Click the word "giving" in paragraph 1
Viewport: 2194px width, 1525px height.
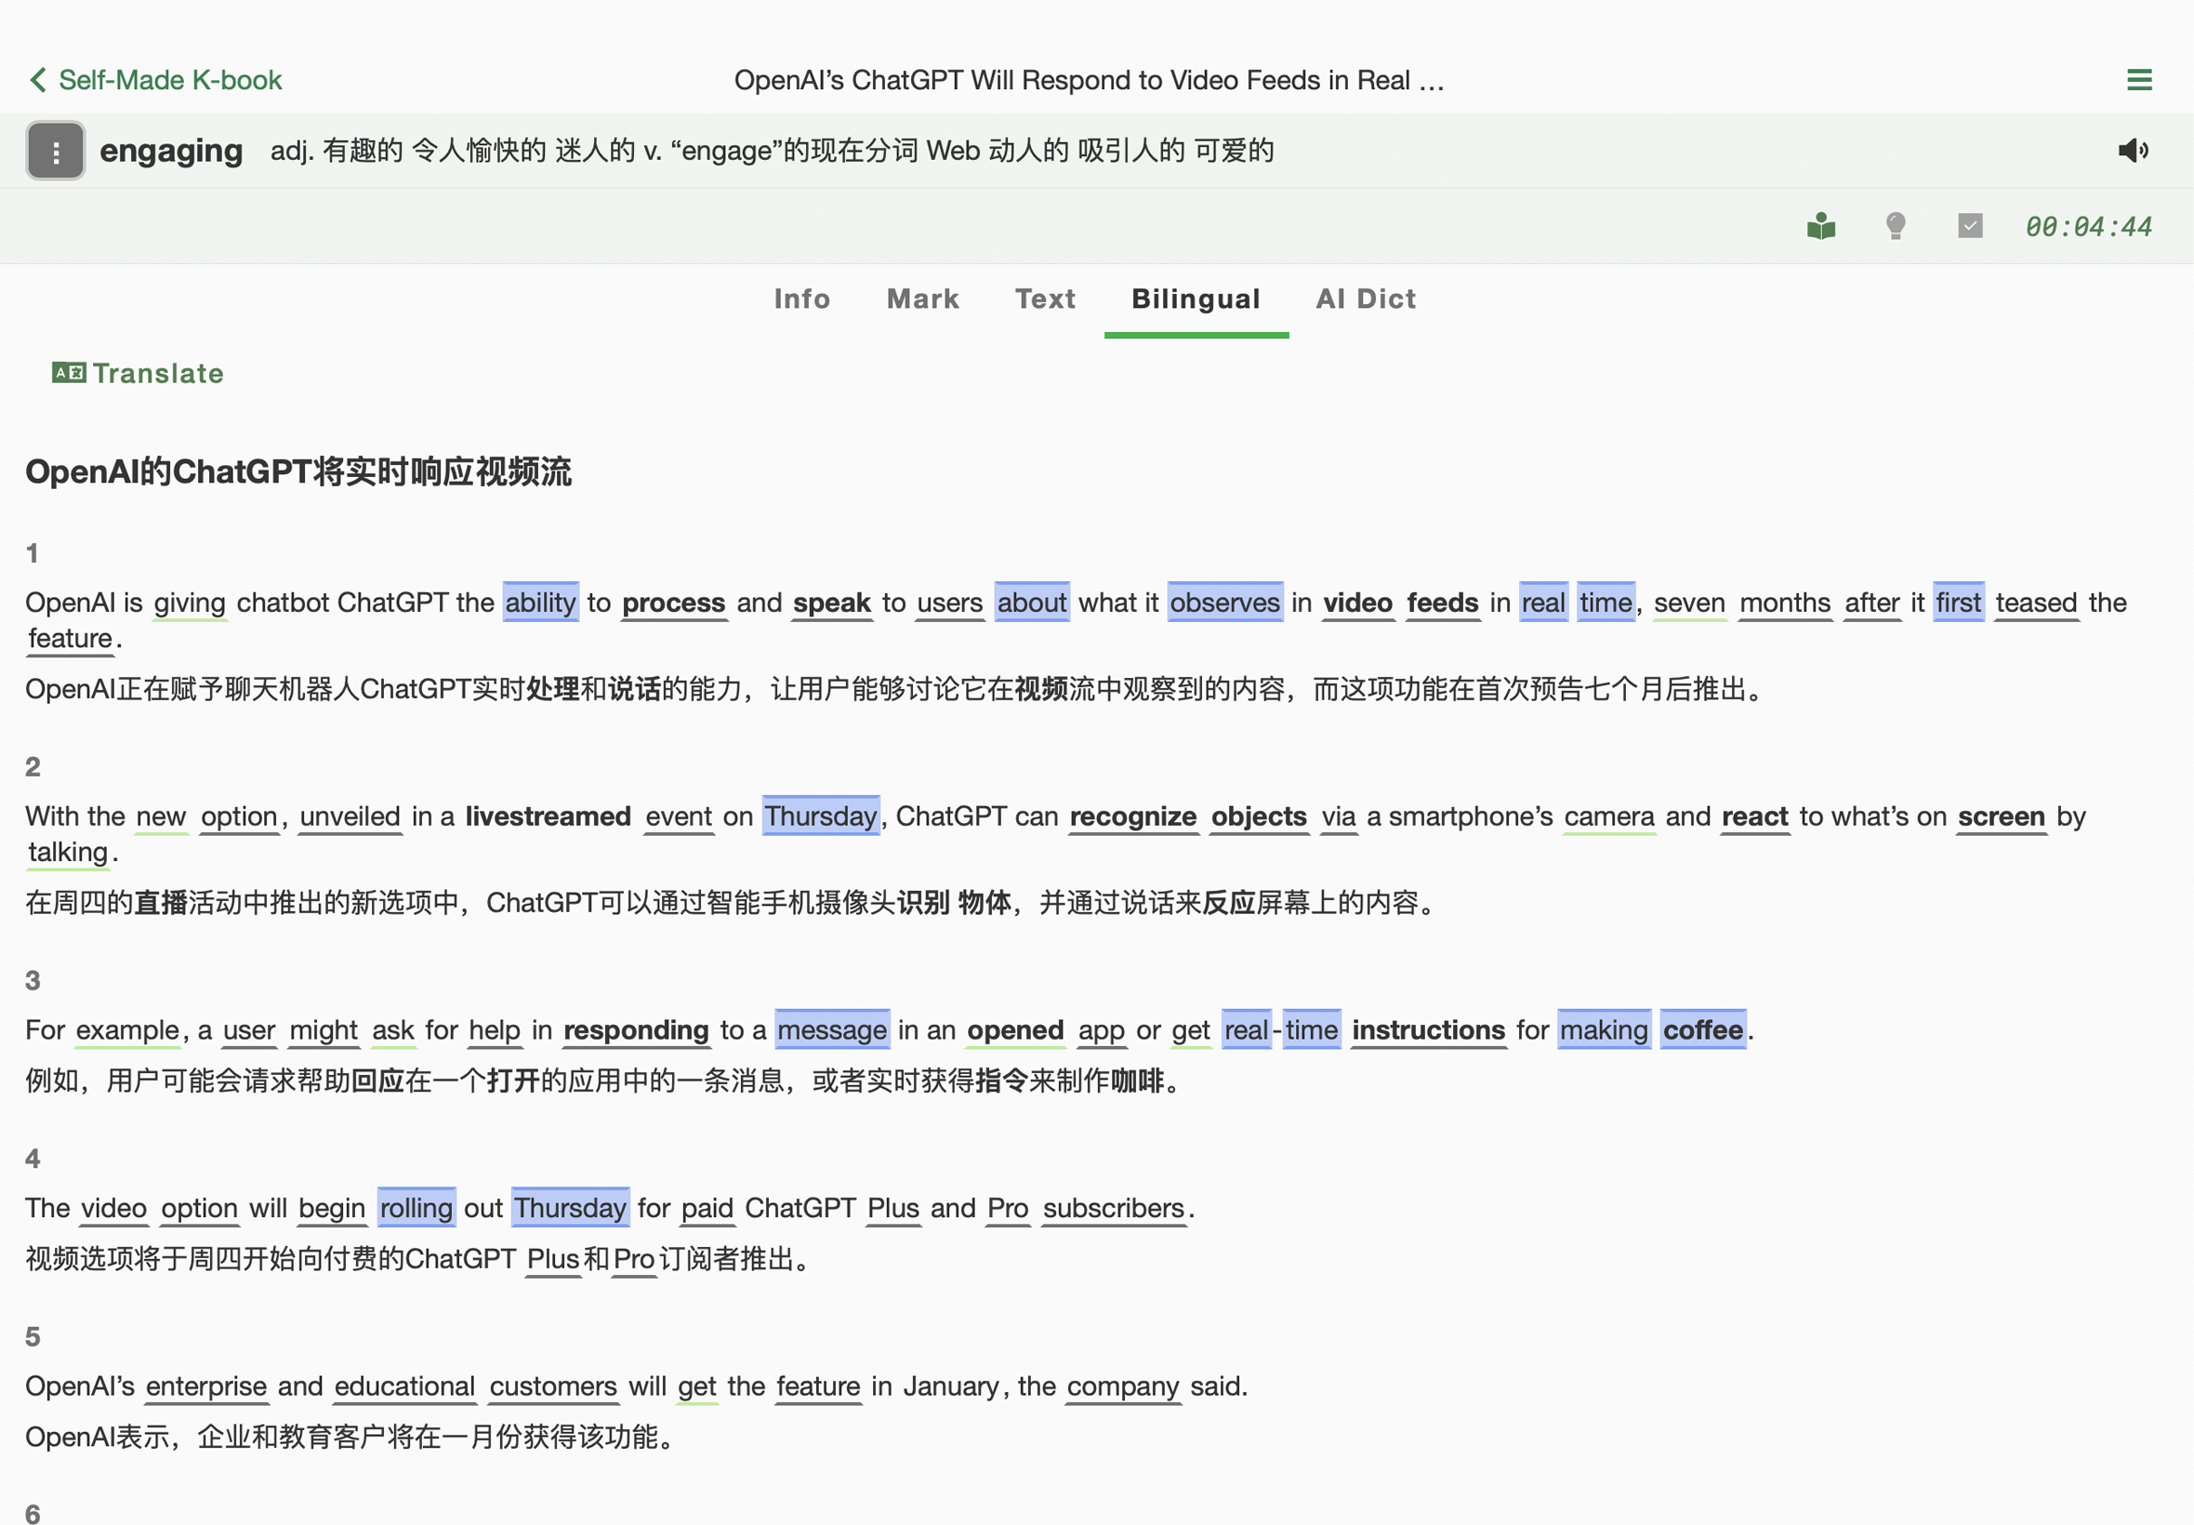tap(190, 603)
